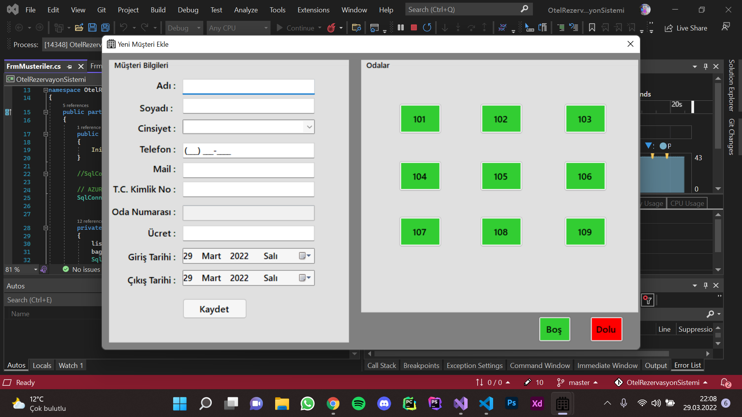Click the Restart debugging icon
The height and width of the screenshot is (417, 742).
pyautogui.click(x=427, y=27)
